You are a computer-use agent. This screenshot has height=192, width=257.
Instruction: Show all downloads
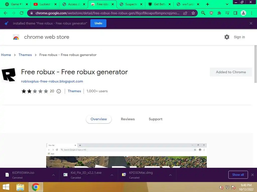tap(238, 175)
